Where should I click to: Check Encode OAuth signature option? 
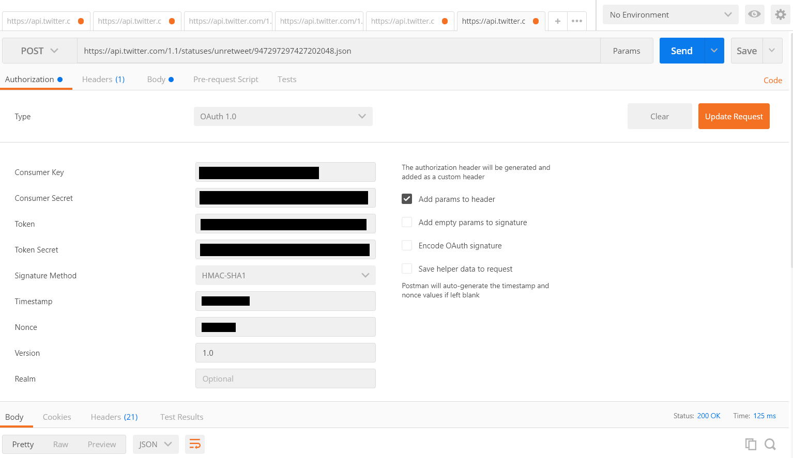pos(407,245)
